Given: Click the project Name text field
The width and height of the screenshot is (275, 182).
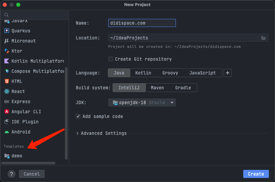Looking at the screenshot, I should pyautogui.click(x=142, y=23).
